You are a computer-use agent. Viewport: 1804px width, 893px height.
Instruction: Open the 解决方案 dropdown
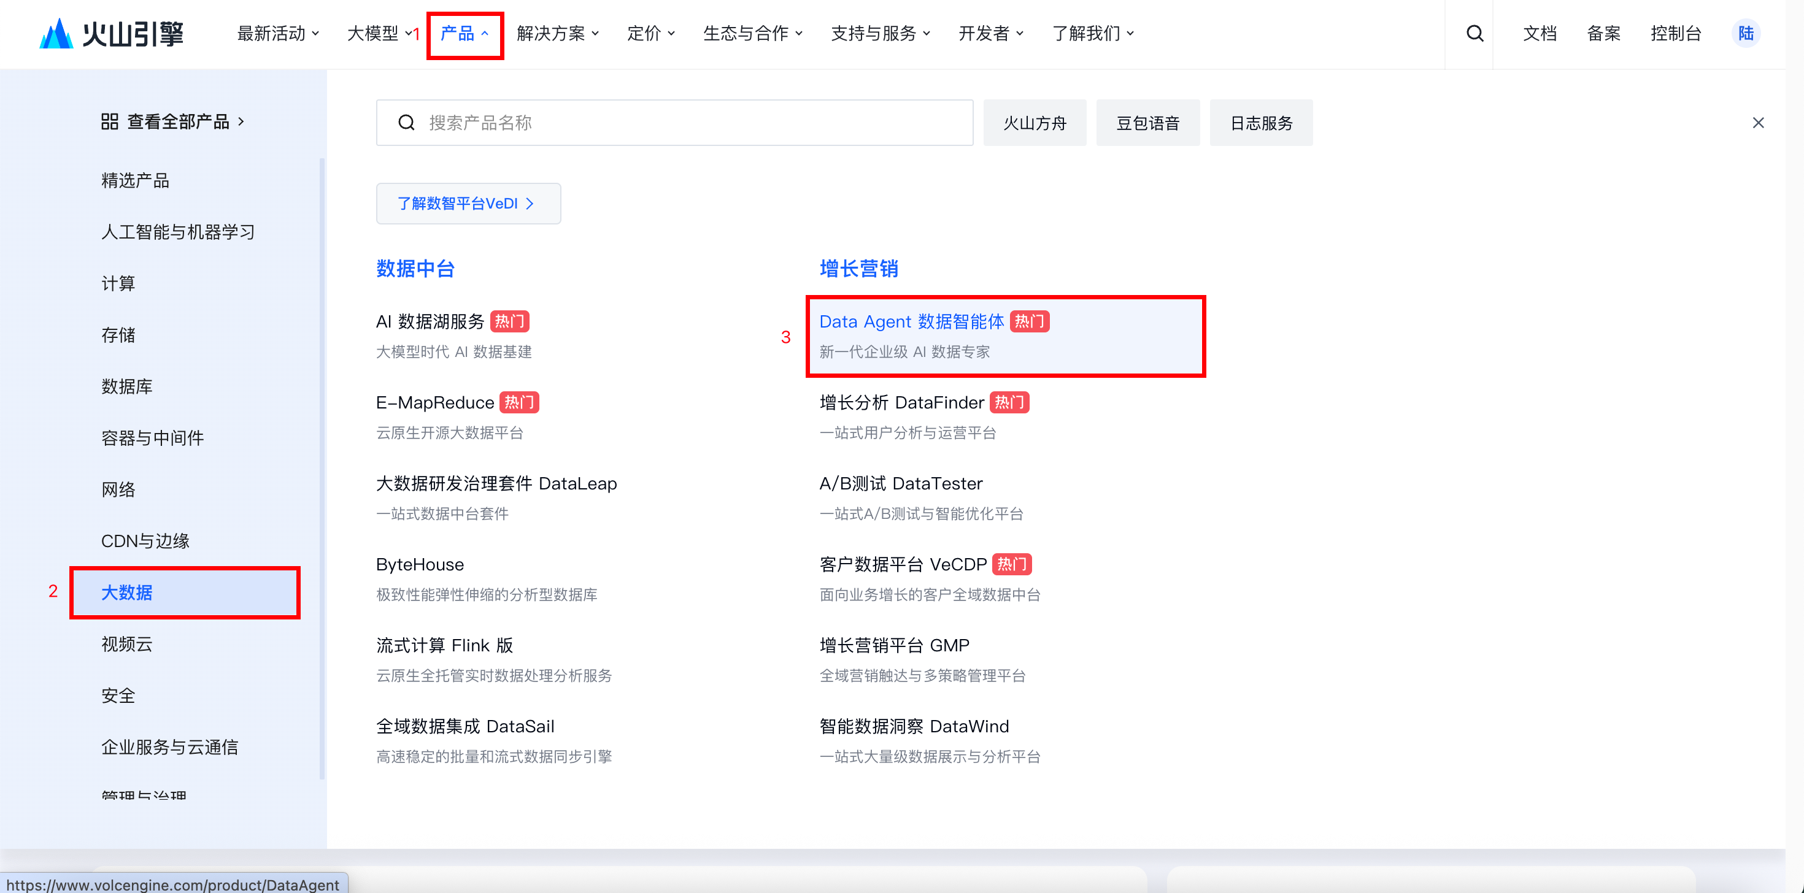pos(557,33)
